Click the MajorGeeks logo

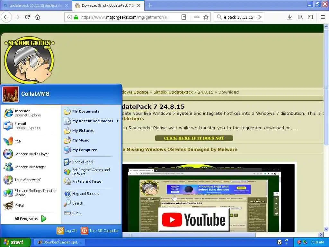click(29, 60)
